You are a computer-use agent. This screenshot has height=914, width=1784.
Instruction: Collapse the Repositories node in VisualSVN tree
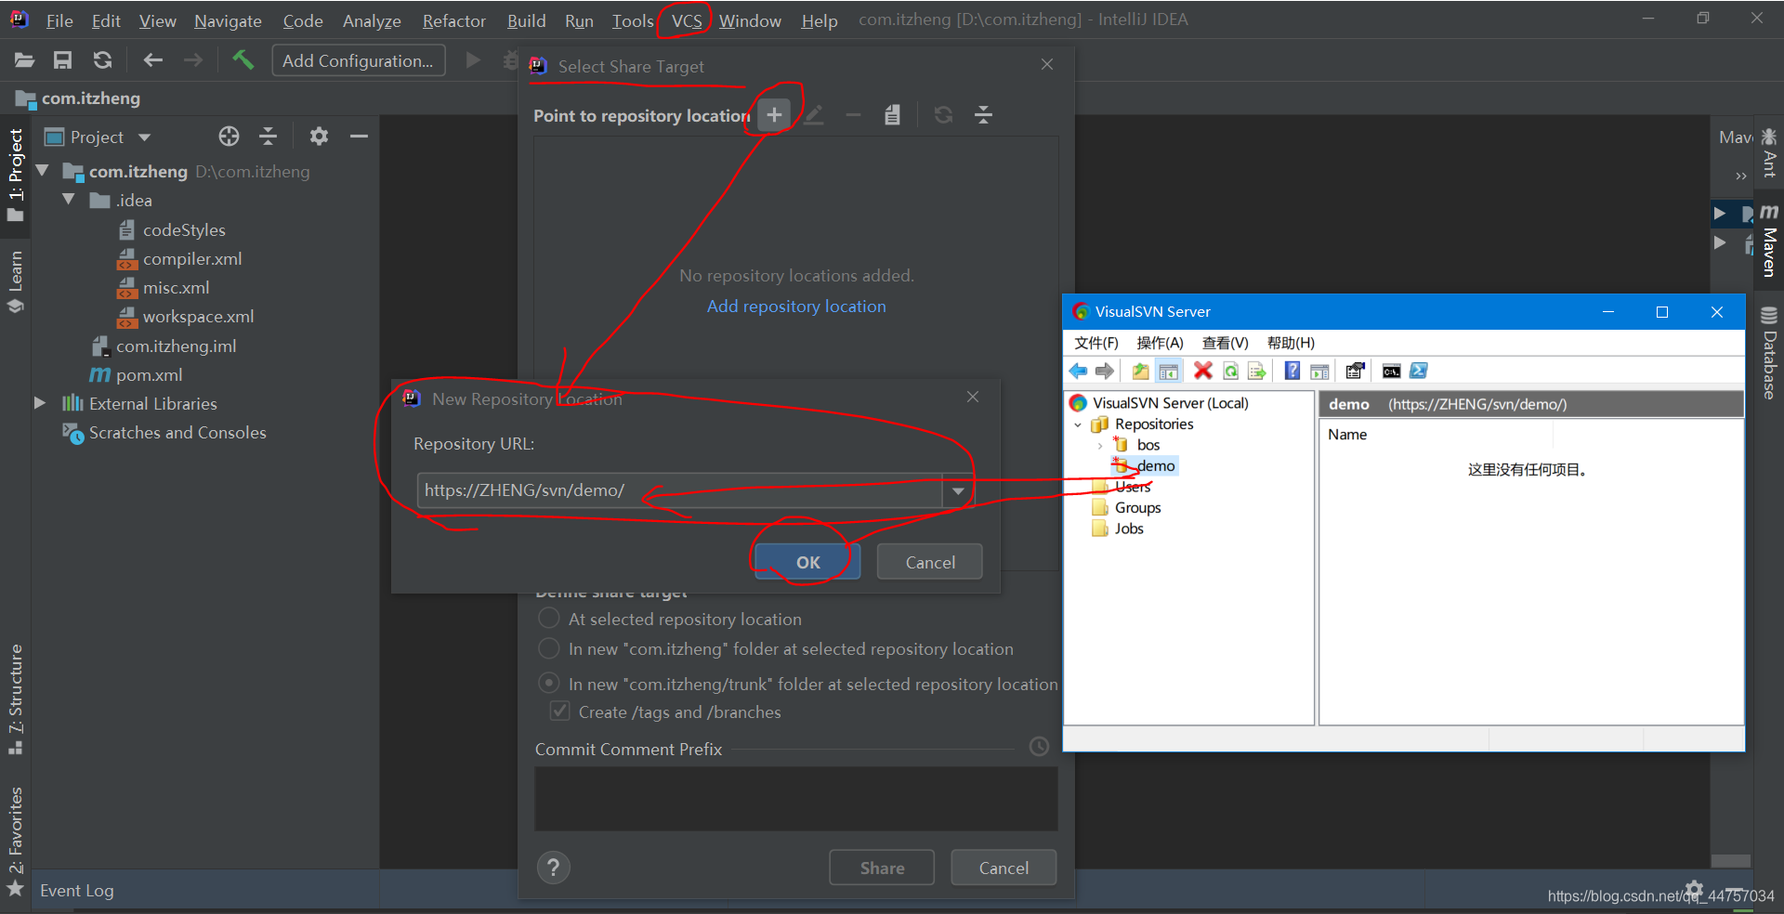(x=1078, y=424)
